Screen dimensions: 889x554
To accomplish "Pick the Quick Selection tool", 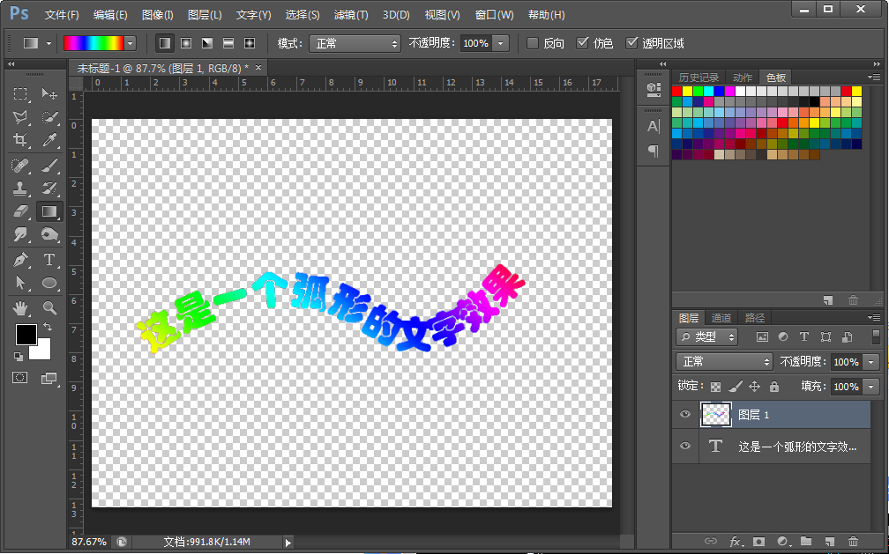I will click(x=49, y=116).
